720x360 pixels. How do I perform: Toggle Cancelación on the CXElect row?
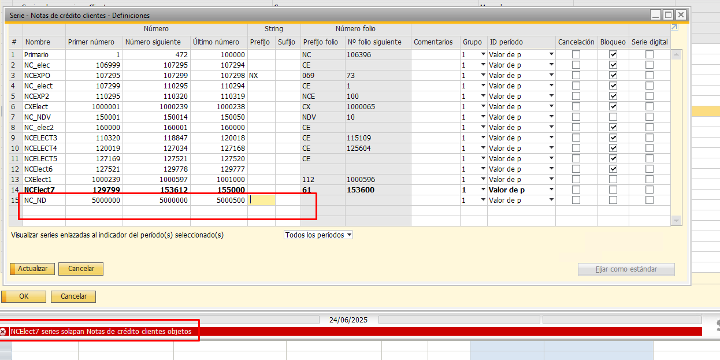[576, 106]
